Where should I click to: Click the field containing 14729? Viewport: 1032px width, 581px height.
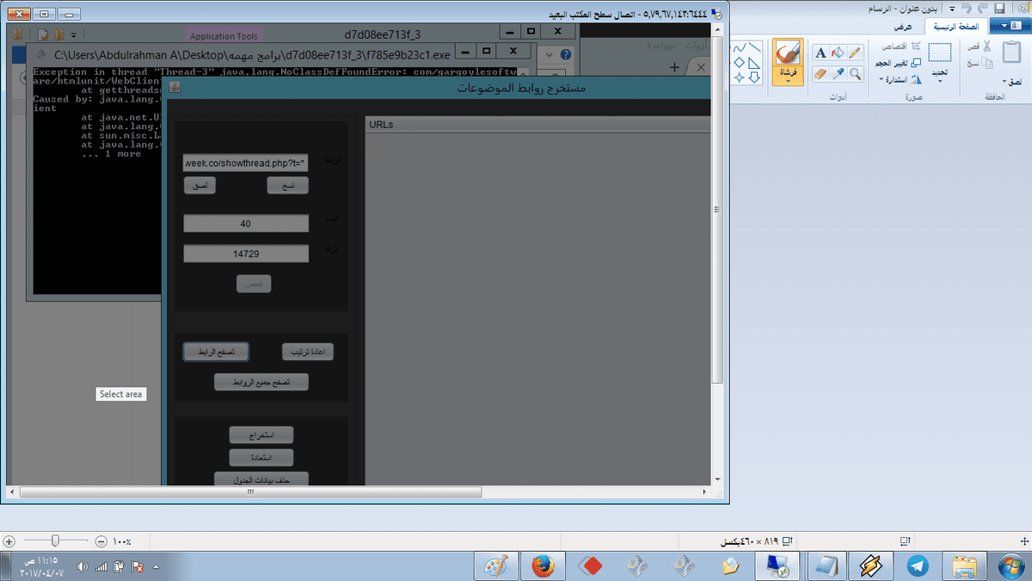(246, 254)
